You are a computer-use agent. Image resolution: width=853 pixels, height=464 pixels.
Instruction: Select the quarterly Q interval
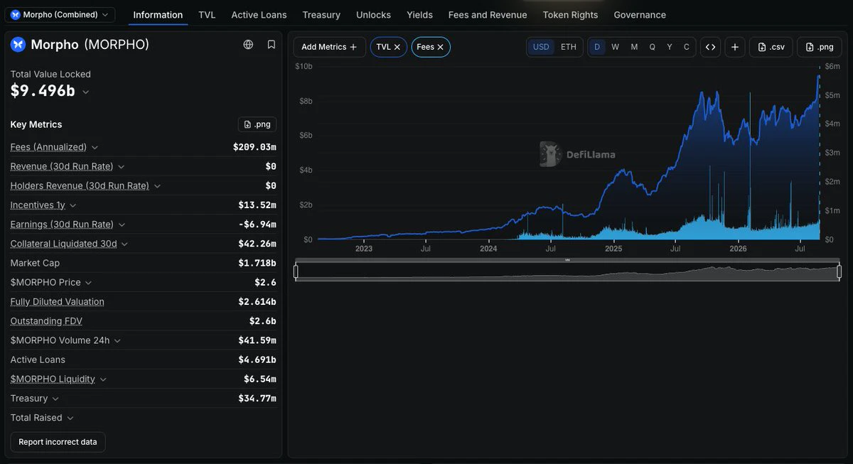point(653,47)
